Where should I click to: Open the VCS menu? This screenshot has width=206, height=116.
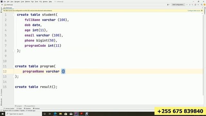pos(41,2)
